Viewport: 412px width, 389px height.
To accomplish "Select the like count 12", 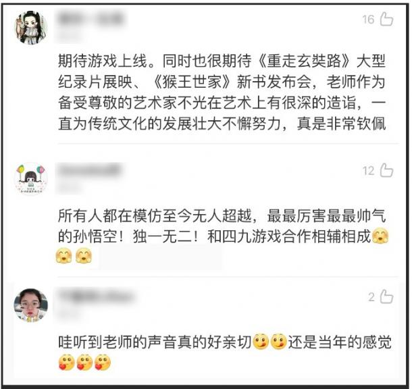I will tap(368, 171).
